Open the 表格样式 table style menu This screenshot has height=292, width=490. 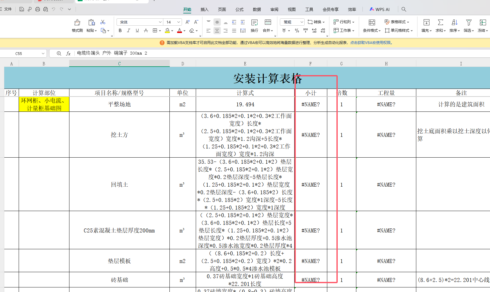tap(397, 22)
